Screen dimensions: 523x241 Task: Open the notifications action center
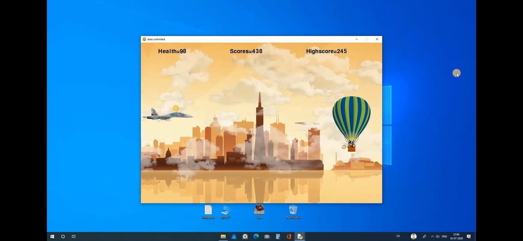pos(469,237)
